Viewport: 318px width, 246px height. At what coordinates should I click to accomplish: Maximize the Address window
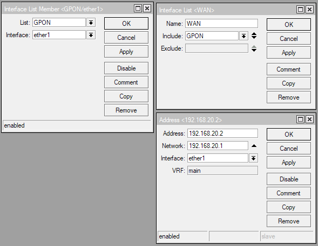coord(300,120)
